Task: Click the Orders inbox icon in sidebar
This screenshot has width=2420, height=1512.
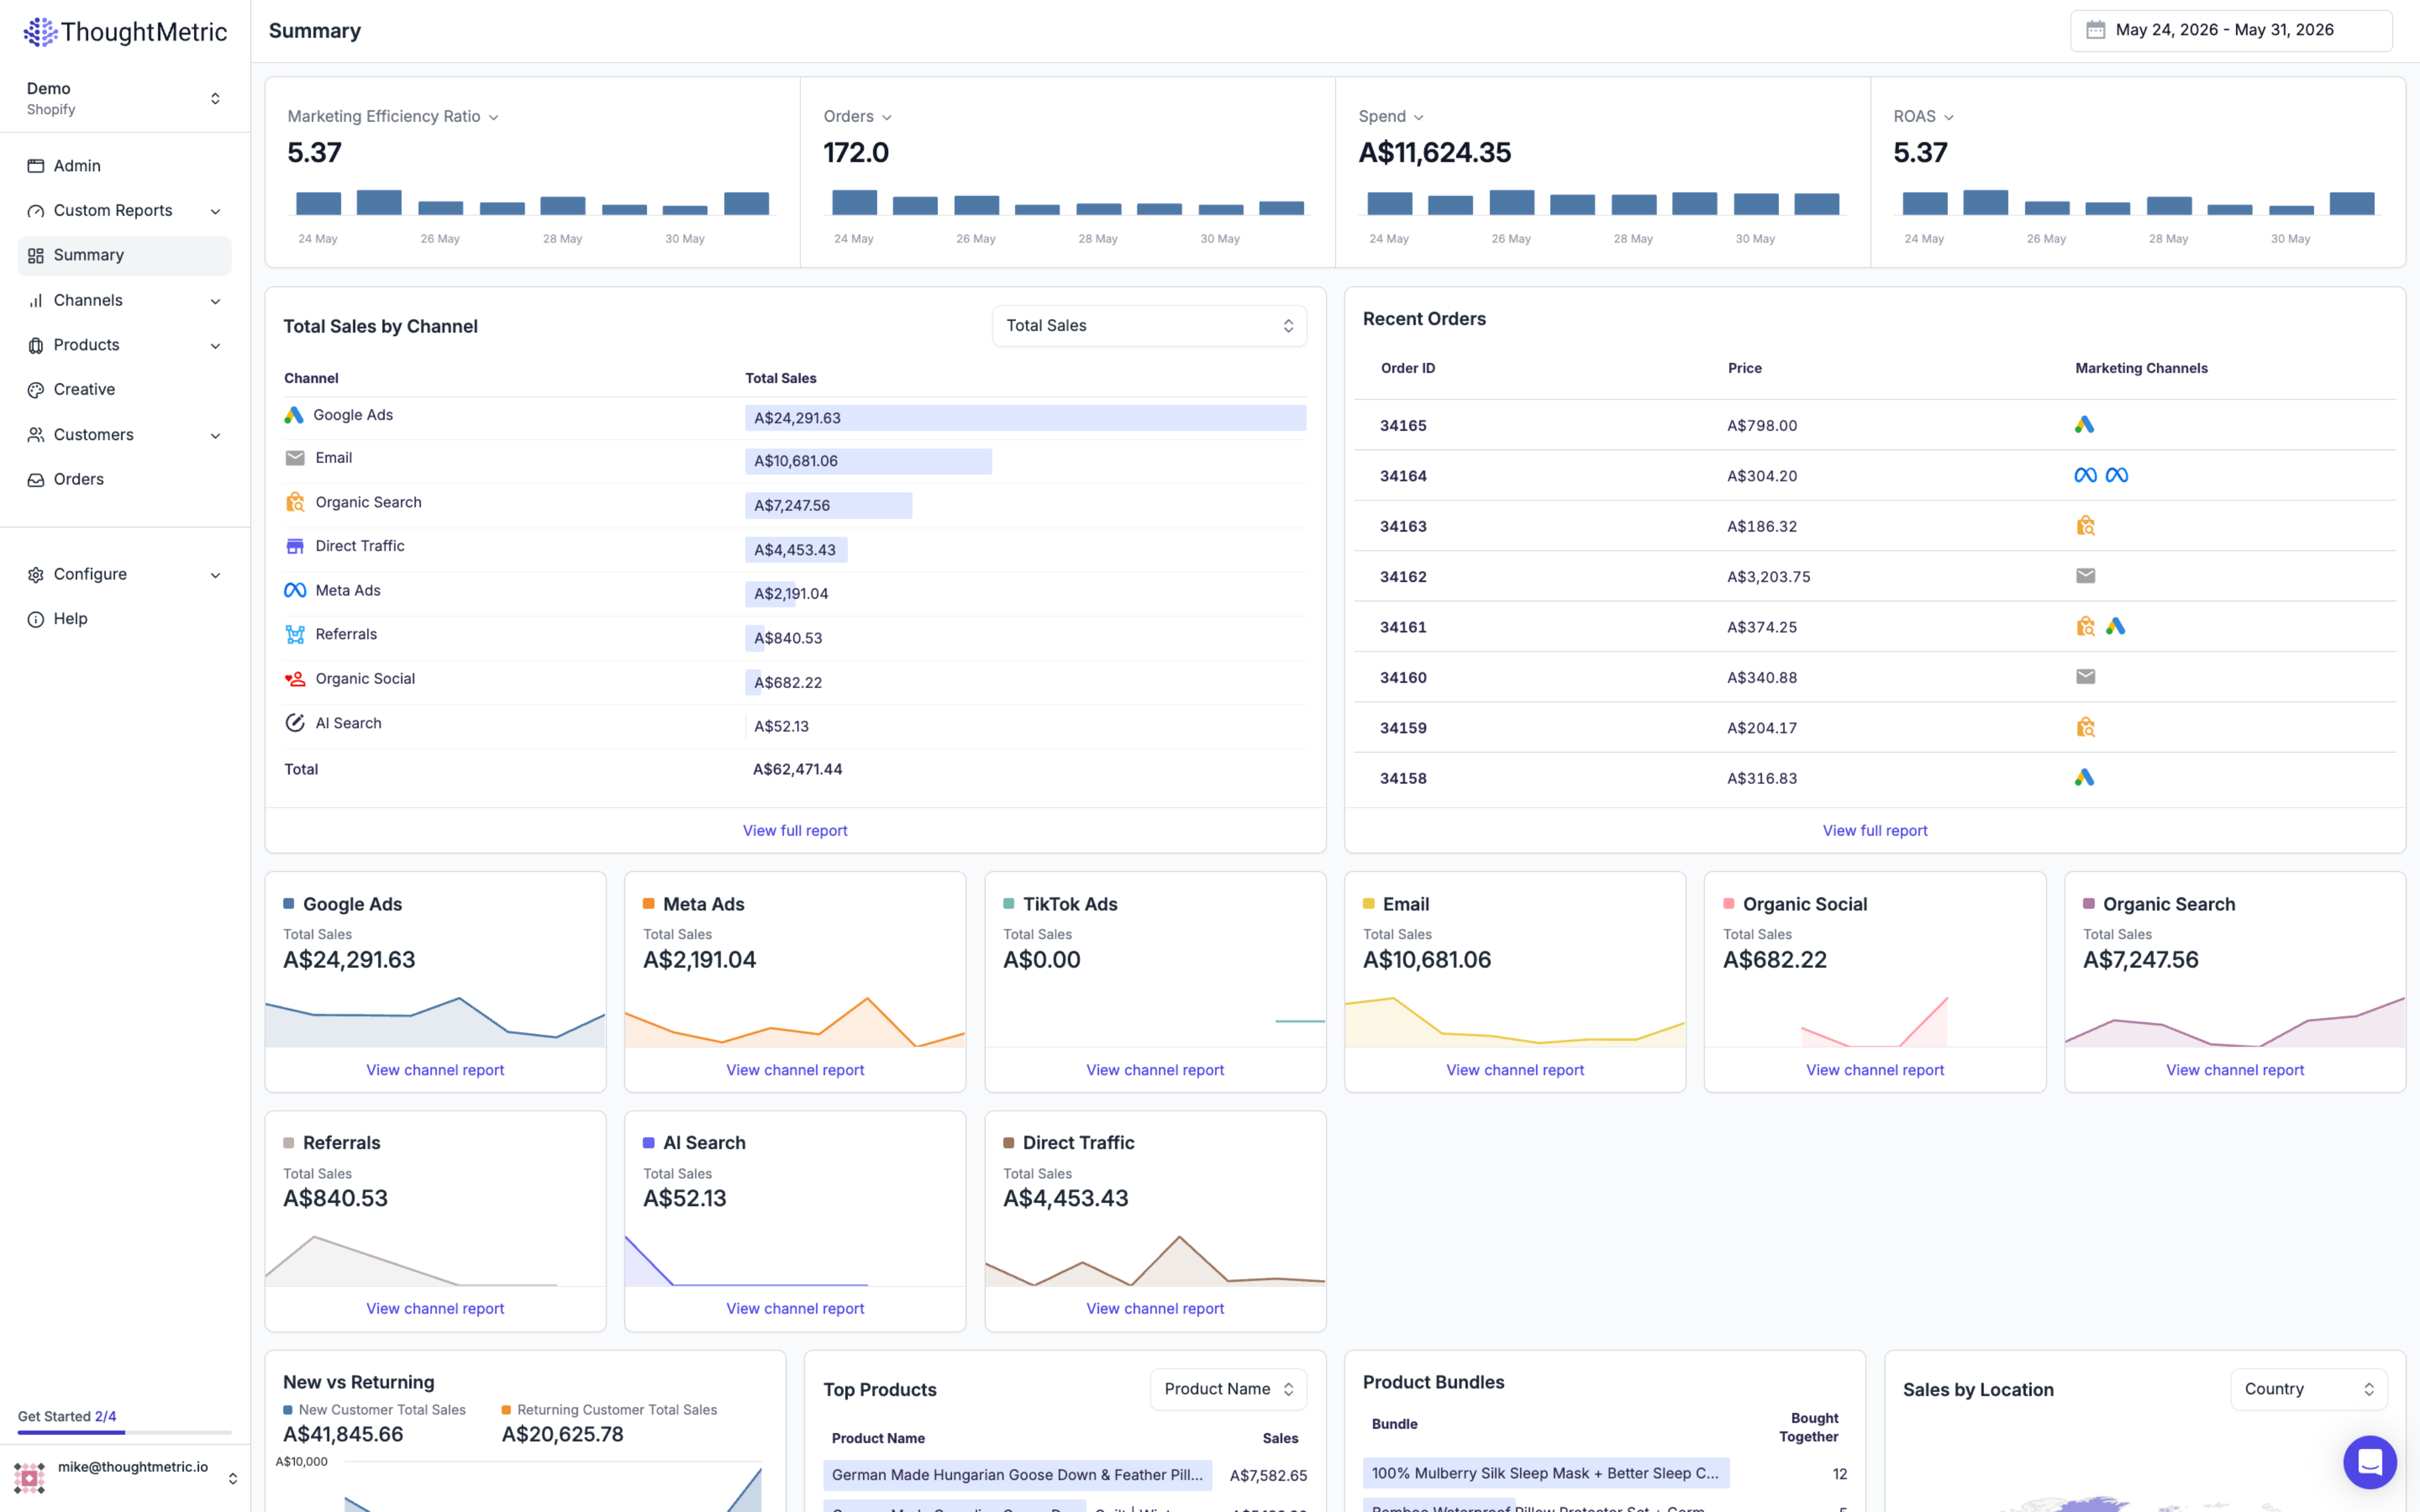Action: click(x=36, y=480)
